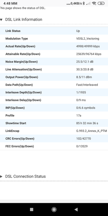Tap the 4:48 clock in status bar
The image size is (108, 216).
click(x=10, y=3)
